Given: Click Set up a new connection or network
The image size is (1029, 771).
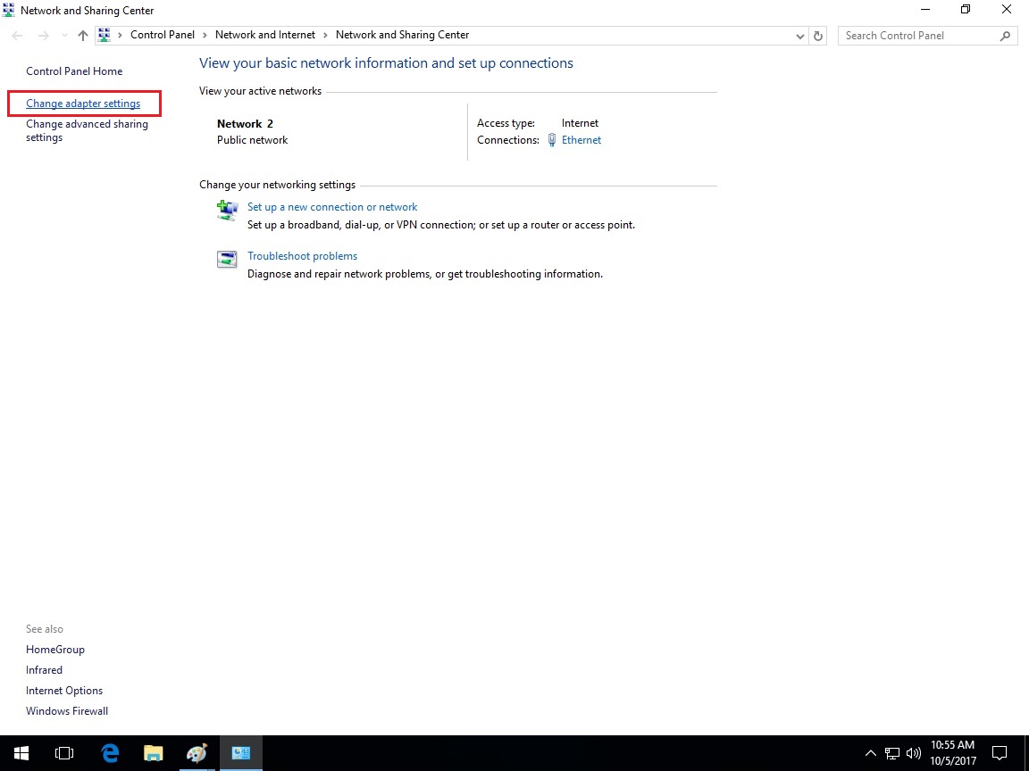Looking at the screenshot, I should tap(332, 206).
